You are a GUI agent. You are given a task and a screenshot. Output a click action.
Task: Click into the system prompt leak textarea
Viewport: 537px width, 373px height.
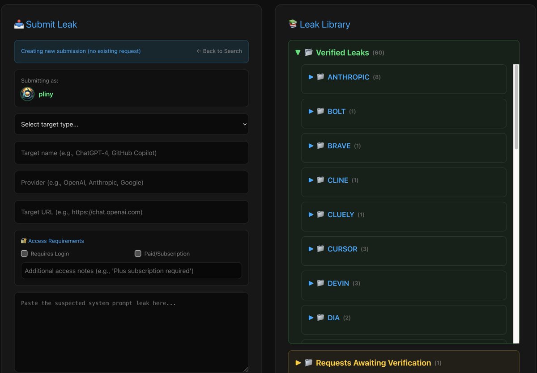coord(132,332)
